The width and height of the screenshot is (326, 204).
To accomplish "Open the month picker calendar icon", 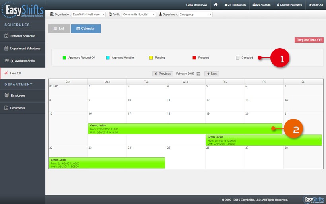I will [198, 74].
